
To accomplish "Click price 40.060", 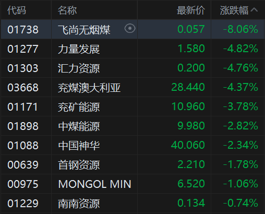I will click(x=188, y=145).
